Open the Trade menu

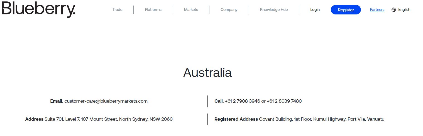click(x=117, y=9)
